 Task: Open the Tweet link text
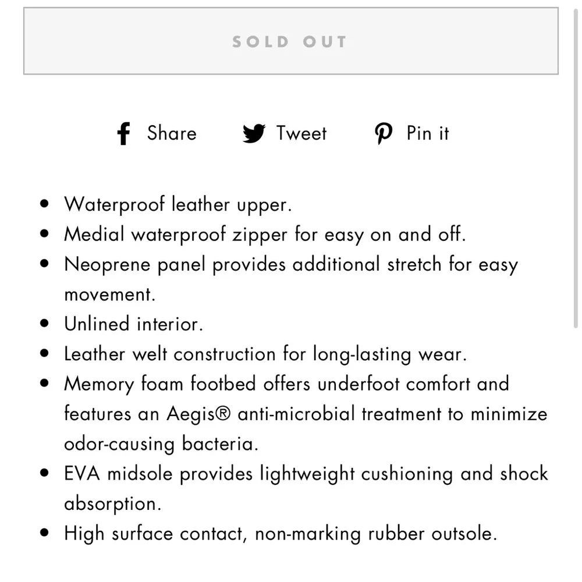[301, 133]
